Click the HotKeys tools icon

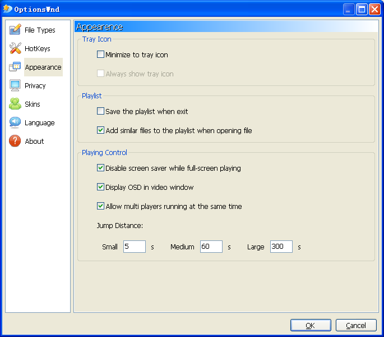15,48
